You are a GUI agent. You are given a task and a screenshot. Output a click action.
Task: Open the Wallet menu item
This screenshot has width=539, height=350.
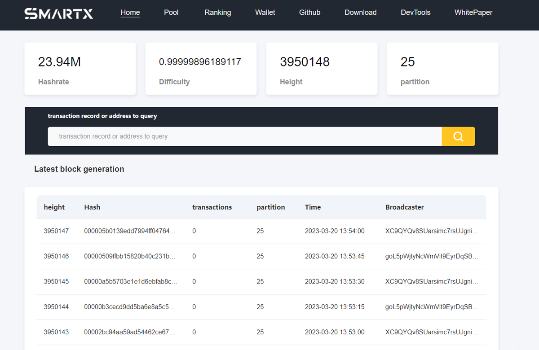click(265, 13)
